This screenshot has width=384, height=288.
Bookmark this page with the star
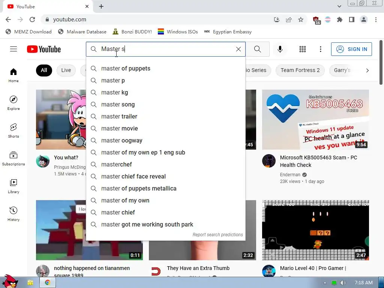tap(301, 19)
